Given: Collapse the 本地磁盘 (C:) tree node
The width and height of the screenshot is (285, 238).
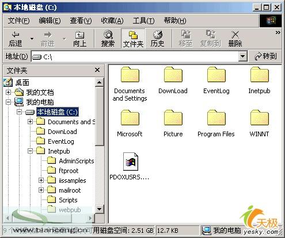Looking at the screenshot, I should [x=19, y=112].
